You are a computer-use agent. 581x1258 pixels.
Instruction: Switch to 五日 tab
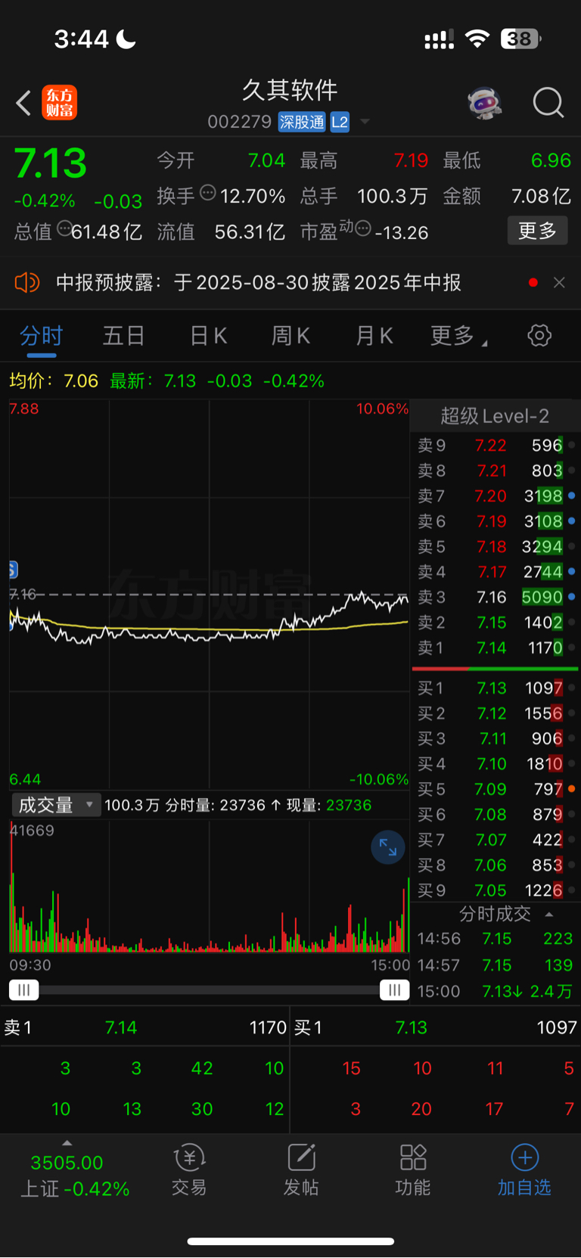(x=123, y=335)
